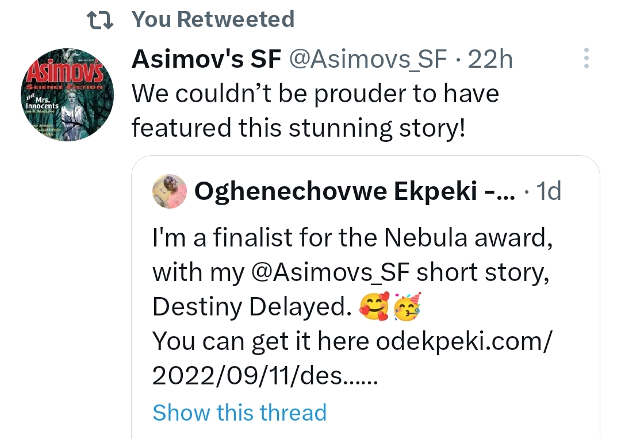This screenshot has height=439, width=621.
Task: Click the party face emoji
Action: [x=407, y=307]
